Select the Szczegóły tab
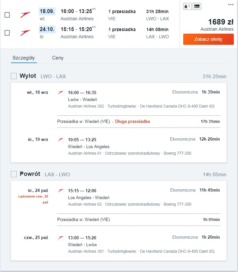The image size is (238, 272). (x=24, y=58)
